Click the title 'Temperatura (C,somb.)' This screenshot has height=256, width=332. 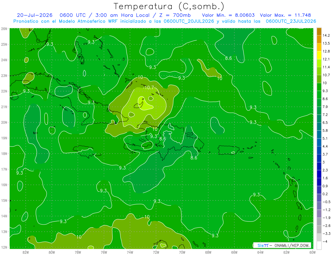[x=169, y=6]
